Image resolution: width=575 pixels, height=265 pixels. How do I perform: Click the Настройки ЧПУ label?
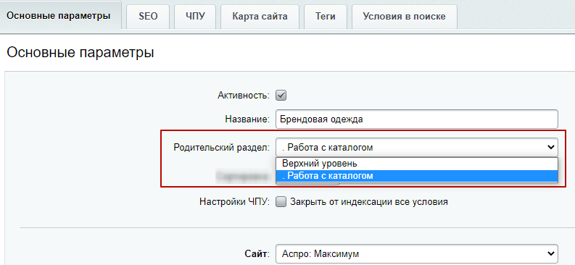click(235, 202)
